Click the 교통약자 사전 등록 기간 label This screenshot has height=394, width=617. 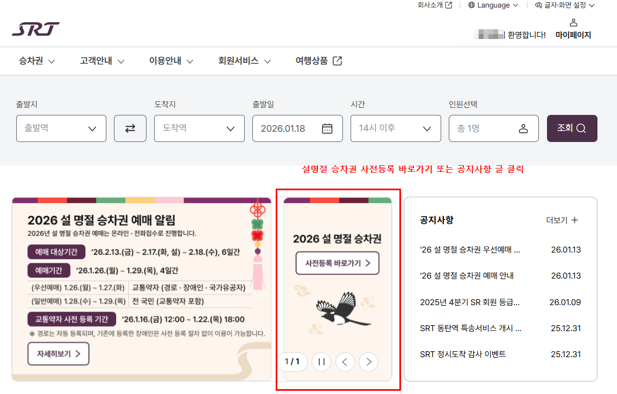(x=72, y=319)
